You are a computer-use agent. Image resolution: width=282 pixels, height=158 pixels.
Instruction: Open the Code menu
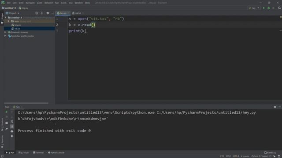click(x=40, y=3)
